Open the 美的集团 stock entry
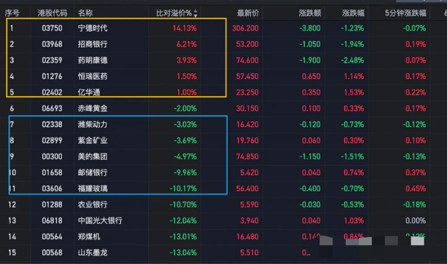Viewport: 447px width, 264px height. click(93, 157)
